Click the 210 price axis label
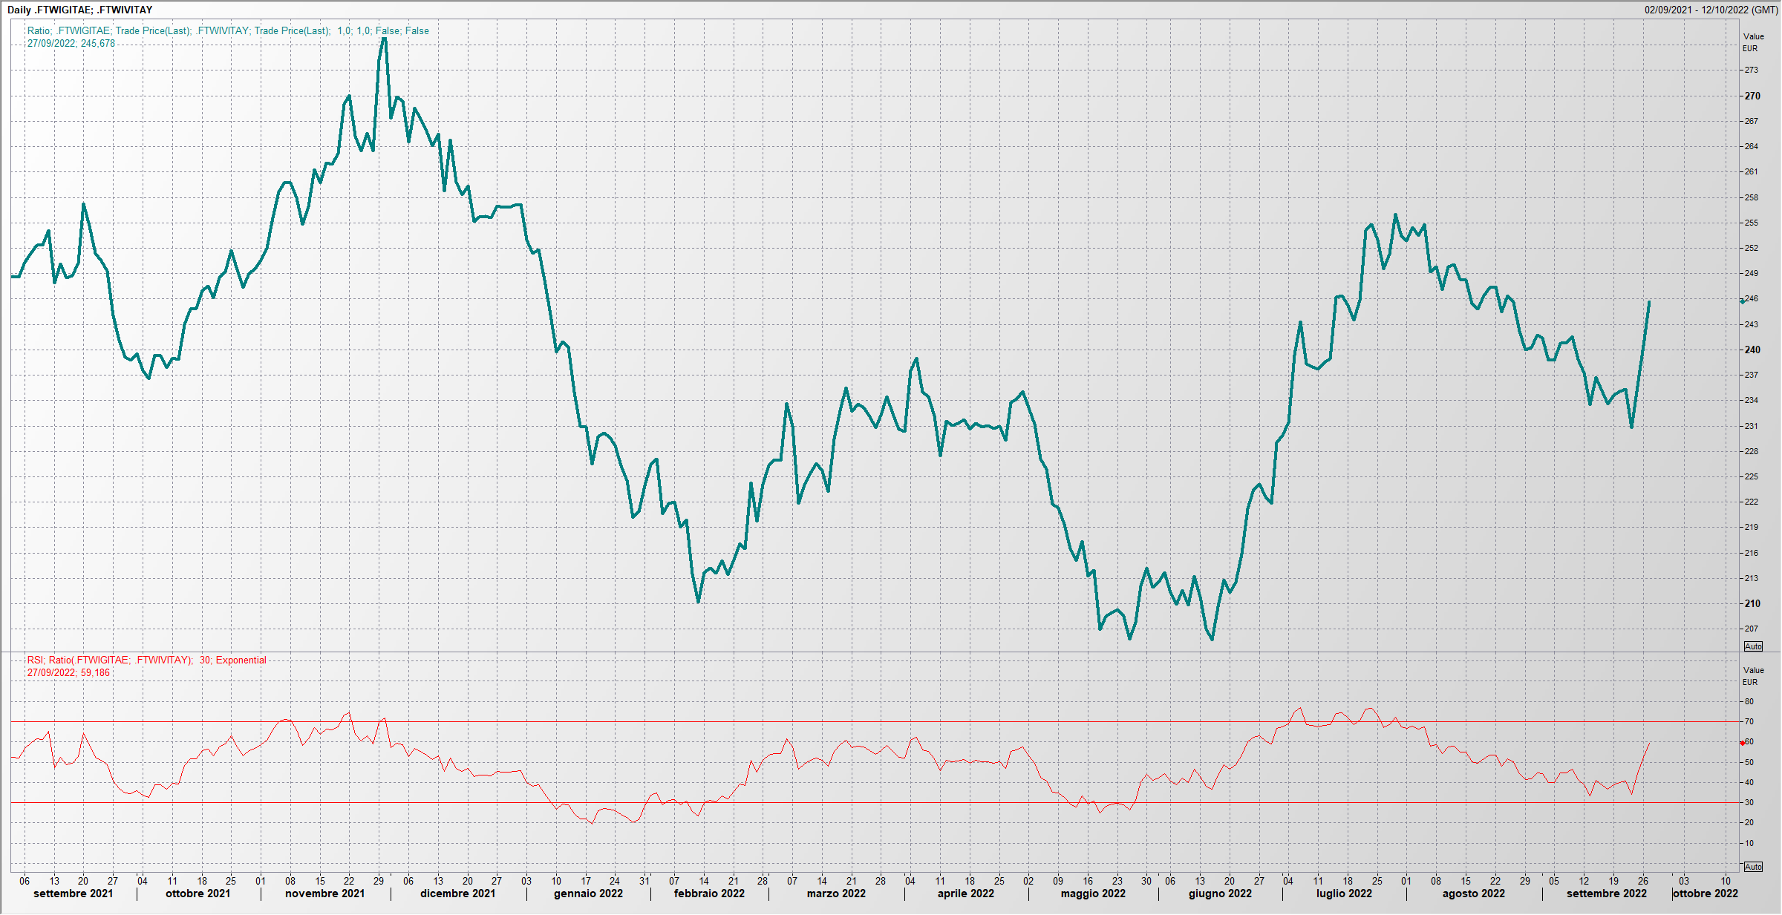This screenshot has width=1782, height=915. (1752, 603)
